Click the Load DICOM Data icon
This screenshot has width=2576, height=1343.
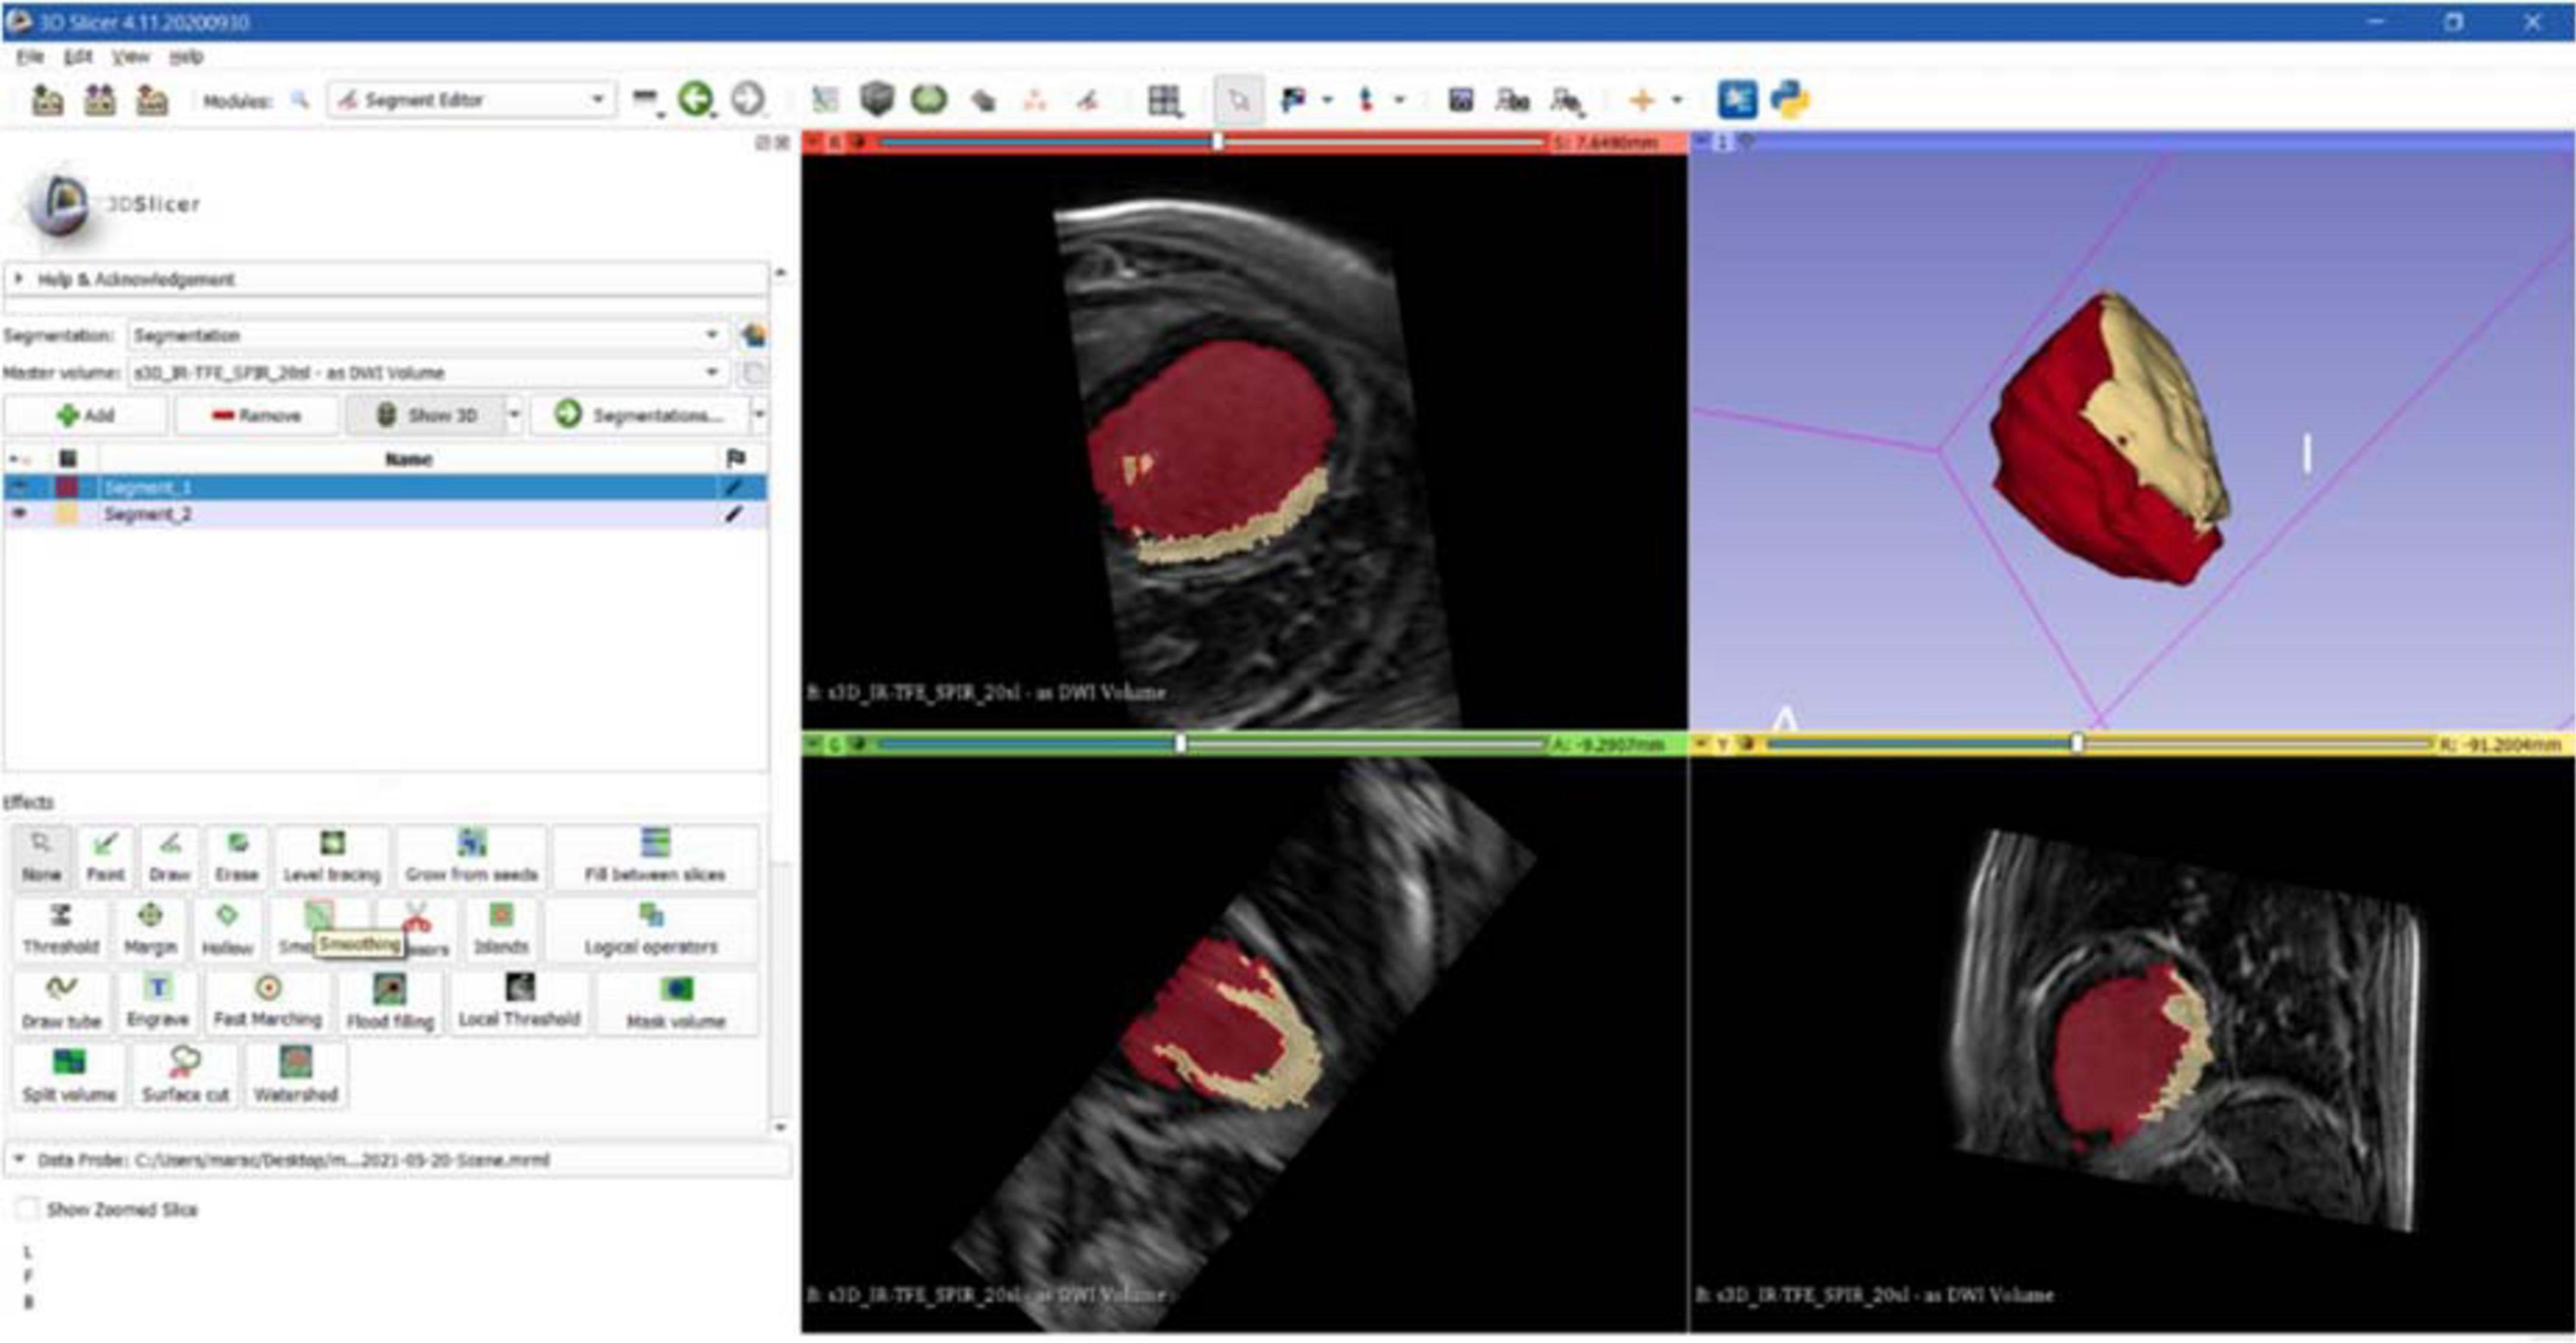tap(99, 100)
